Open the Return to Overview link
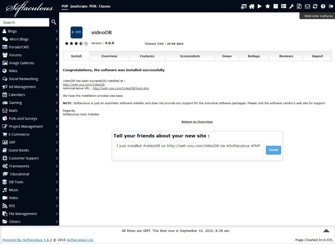The width and height of the screenshot is (335, 244). 197,122
